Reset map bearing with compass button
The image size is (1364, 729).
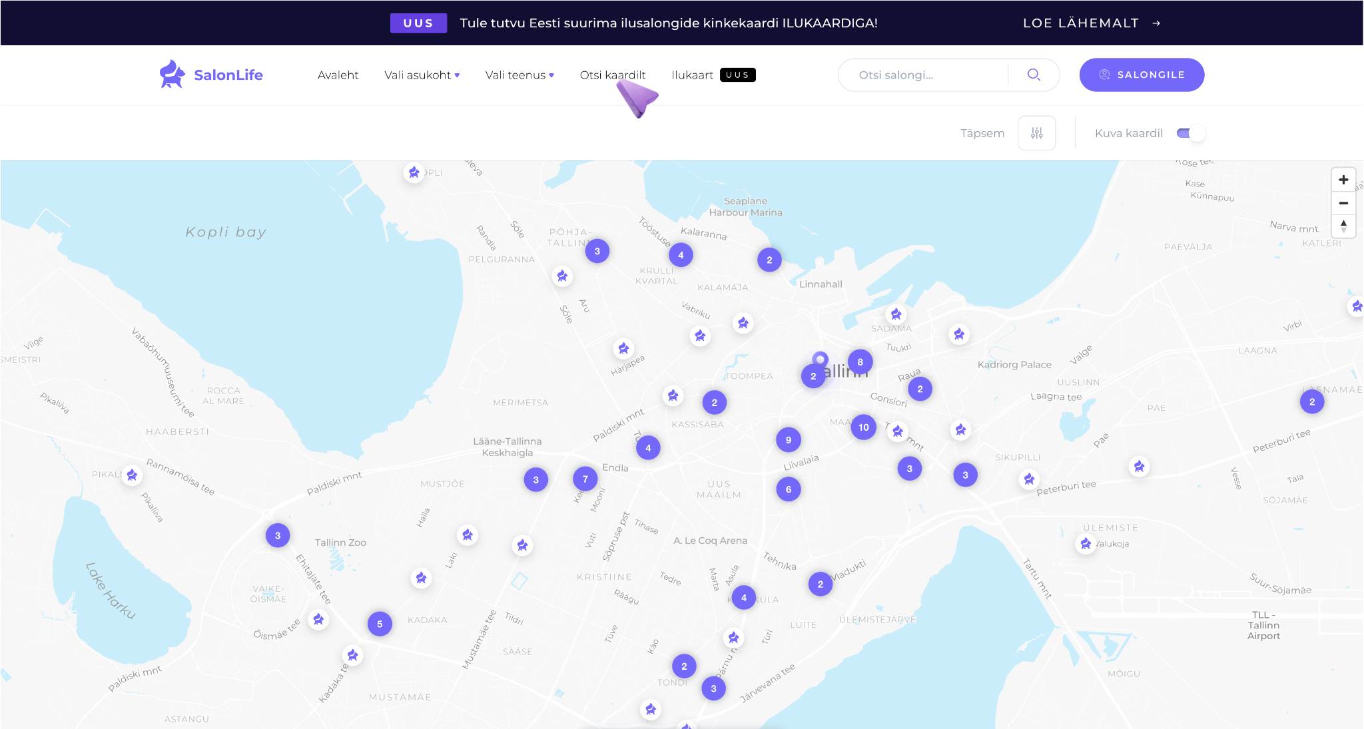tap(1343, 226)
